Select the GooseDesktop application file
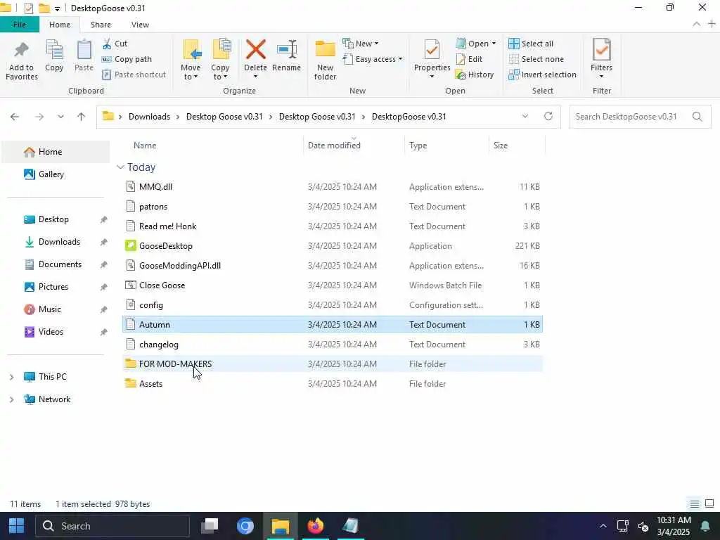720x540 pixels. click(x=333, y=246)
